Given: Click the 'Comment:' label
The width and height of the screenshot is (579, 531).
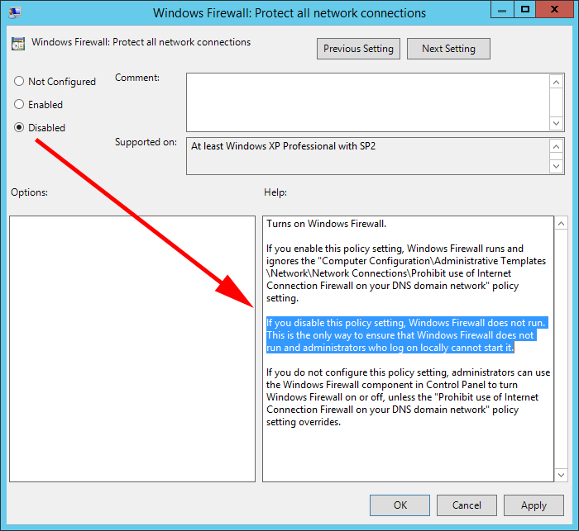Looking at the screenshot, I should (137, 78).
